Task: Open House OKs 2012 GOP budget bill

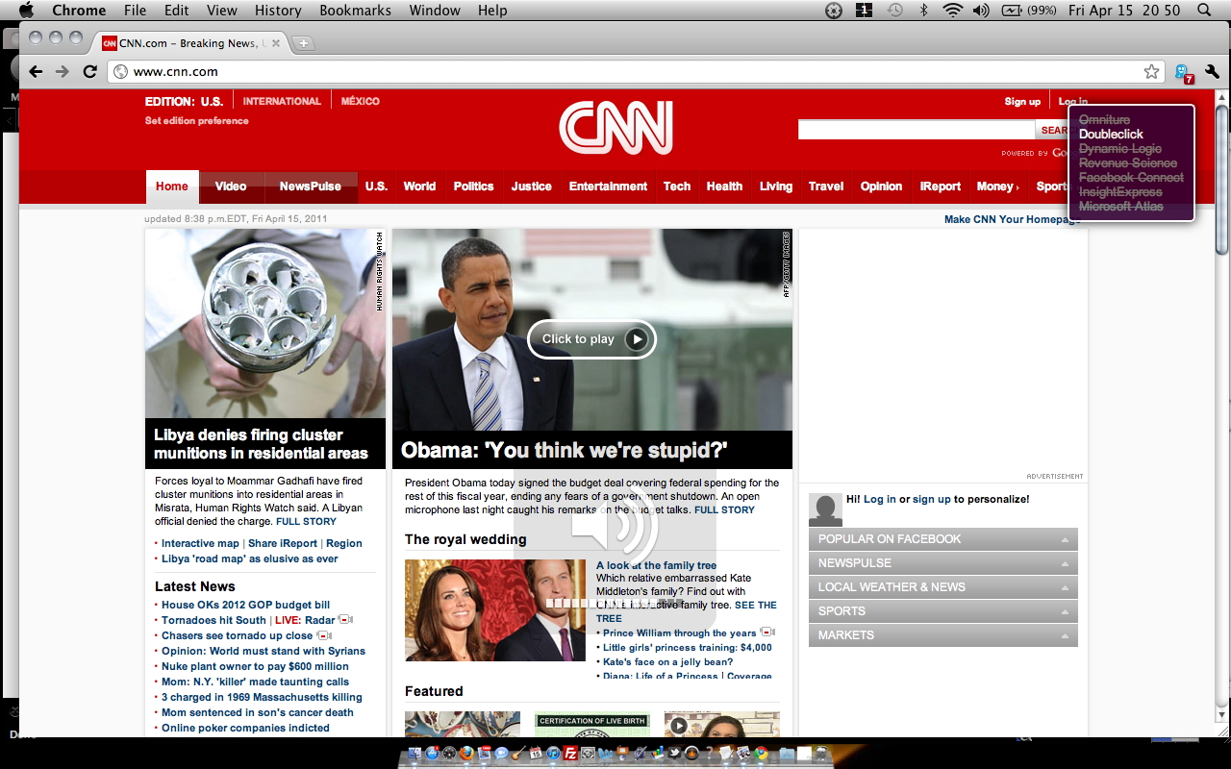Action: (x=245, y=605)
